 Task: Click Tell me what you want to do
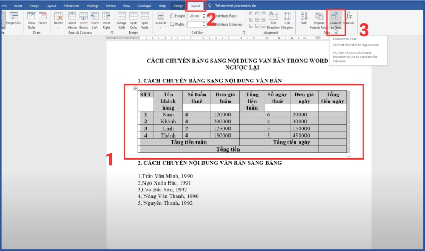[235, 6]
